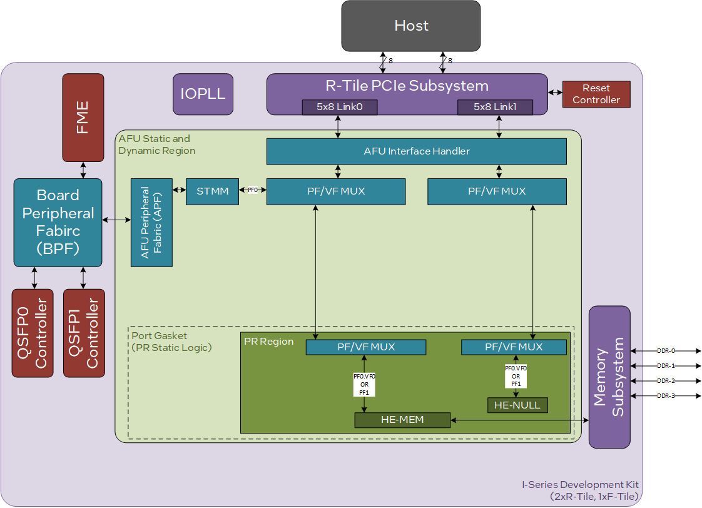Click the 5x8 Link1 box
Screen dimensions: 702x508
[x=495, y=107]
